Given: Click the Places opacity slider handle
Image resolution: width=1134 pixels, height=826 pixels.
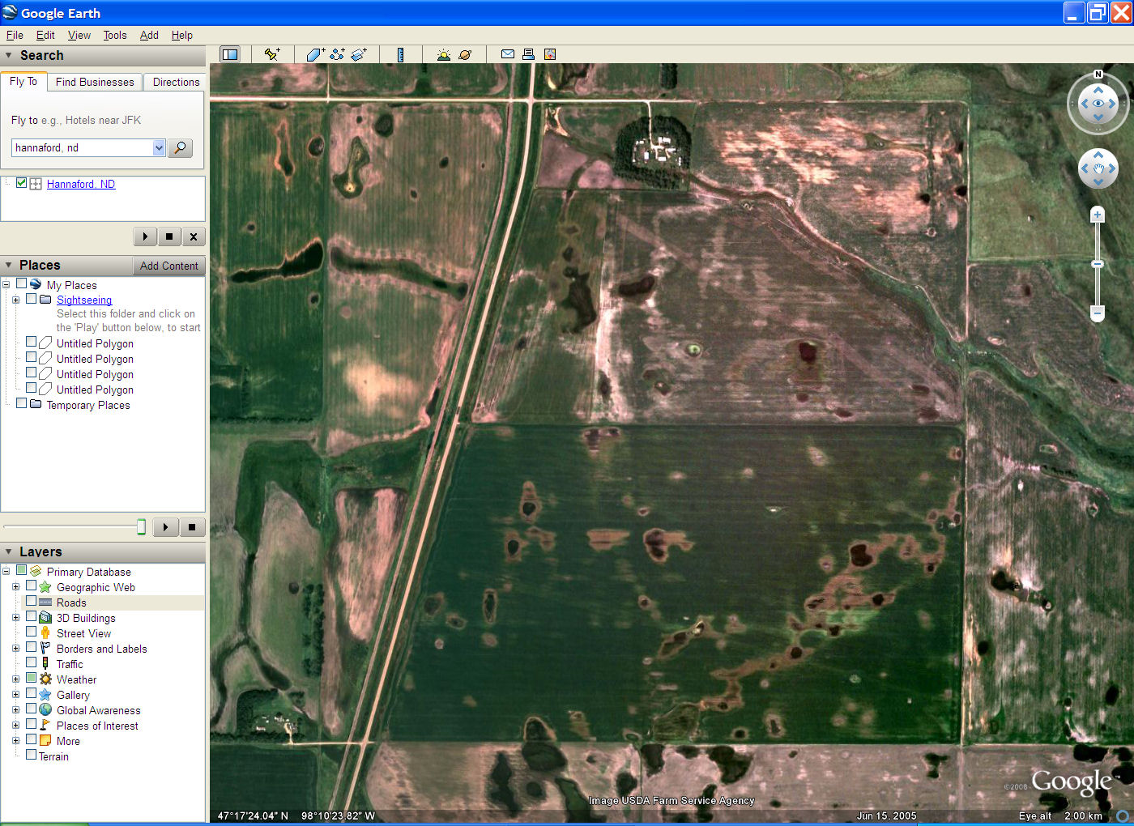Looking at the screenshot, I should tap(141, 527).
